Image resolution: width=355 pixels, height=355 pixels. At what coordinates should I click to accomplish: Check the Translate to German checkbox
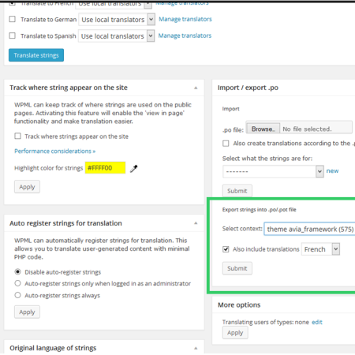12,19
